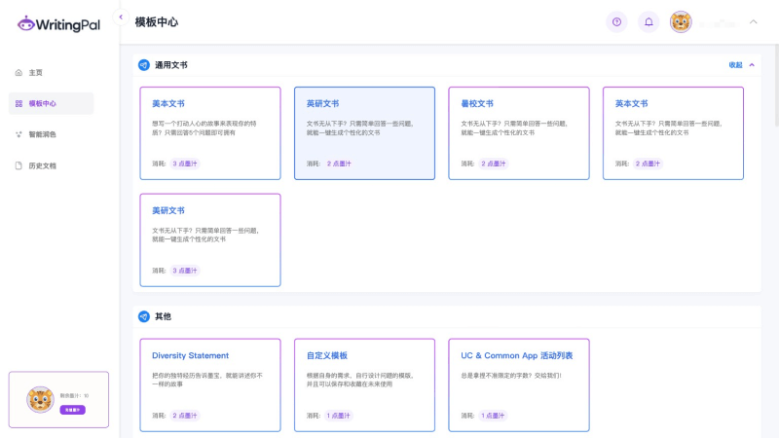The image size is (779, 438).
Task: Click the paper plane icon beside 其他
Action: (x=144, y=316)
